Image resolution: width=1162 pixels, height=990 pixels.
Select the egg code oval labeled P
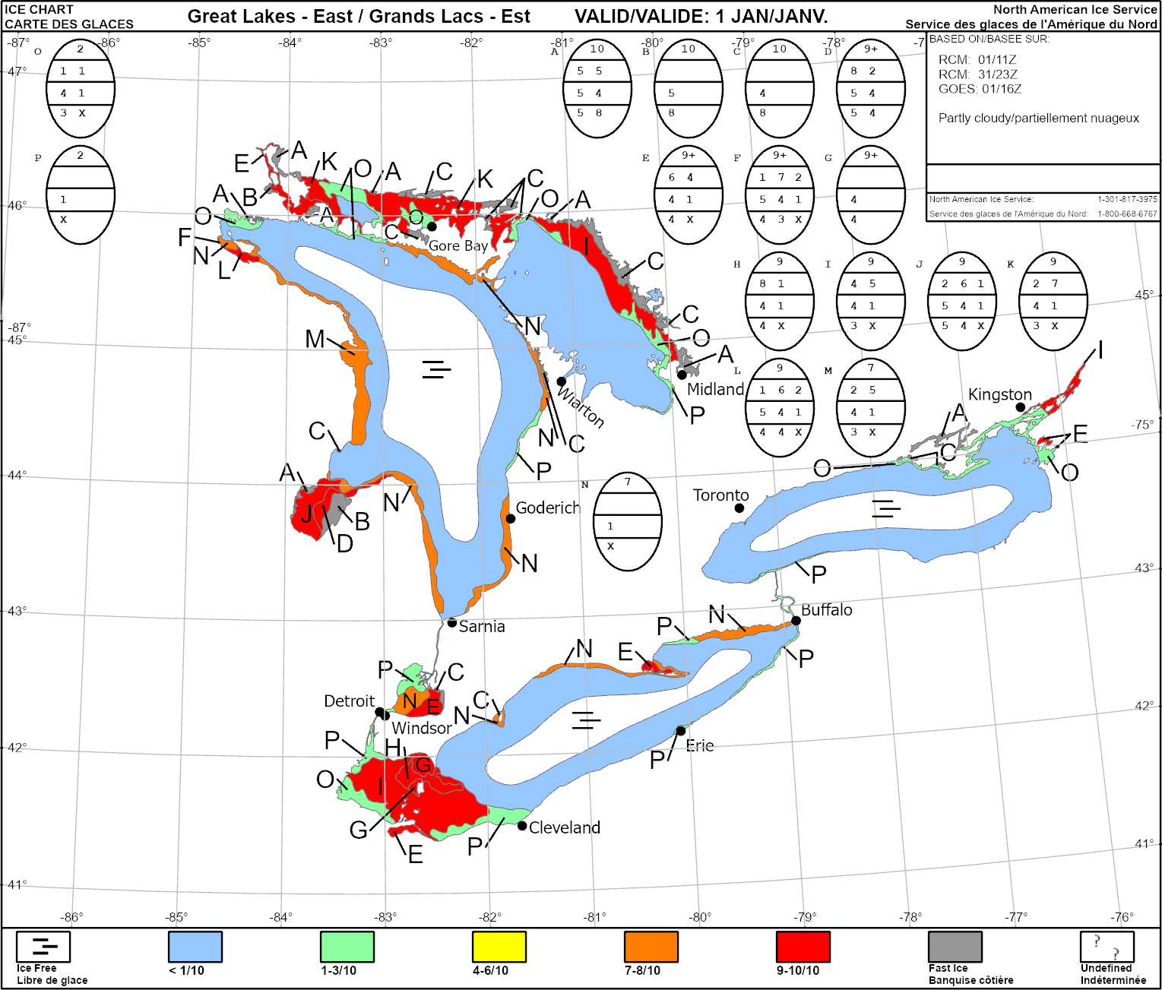[81, 195]
